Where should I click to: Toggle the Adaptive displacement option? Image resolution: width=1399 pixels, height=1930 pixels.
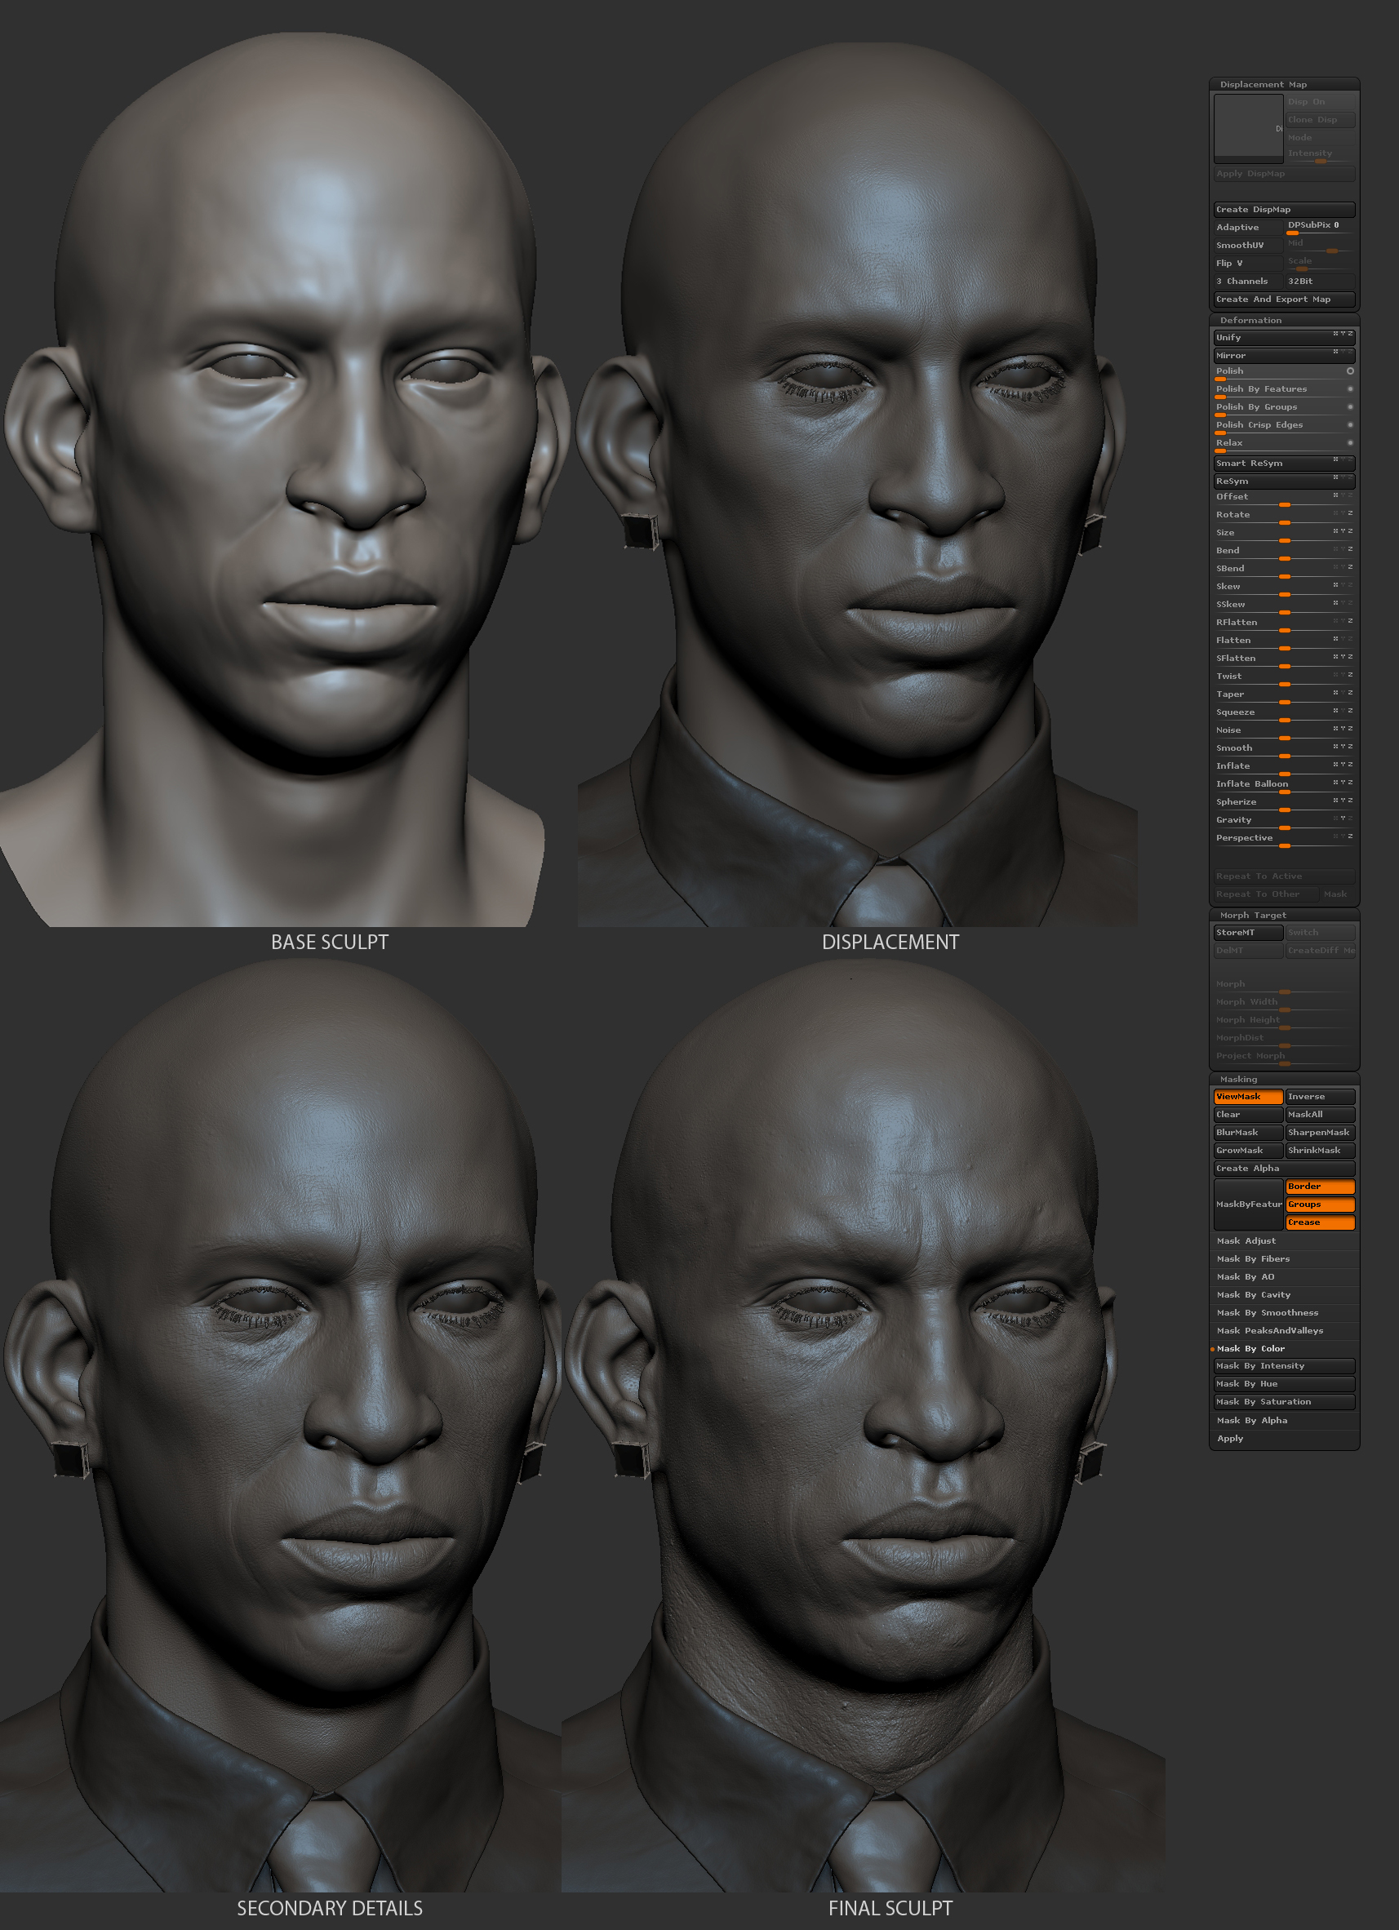(1247, 227)
